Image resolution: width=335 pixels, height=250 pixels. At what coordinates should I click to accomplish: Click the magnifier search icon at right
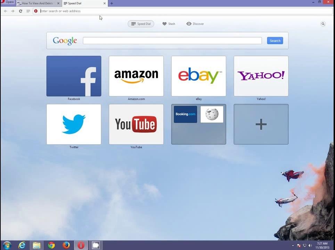pyautogui.click(x=323, y=24)
